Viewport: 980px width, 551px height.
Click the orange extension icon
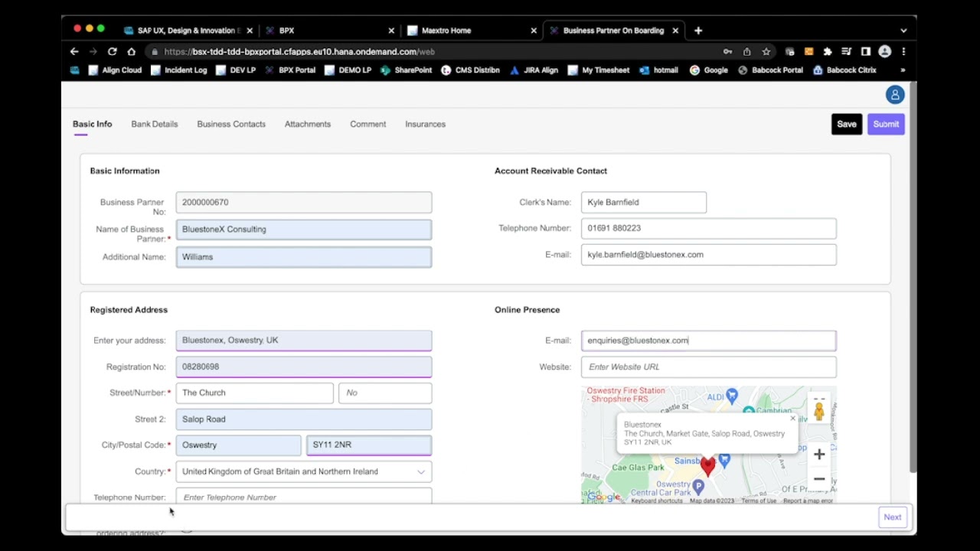tap(808, 51)
